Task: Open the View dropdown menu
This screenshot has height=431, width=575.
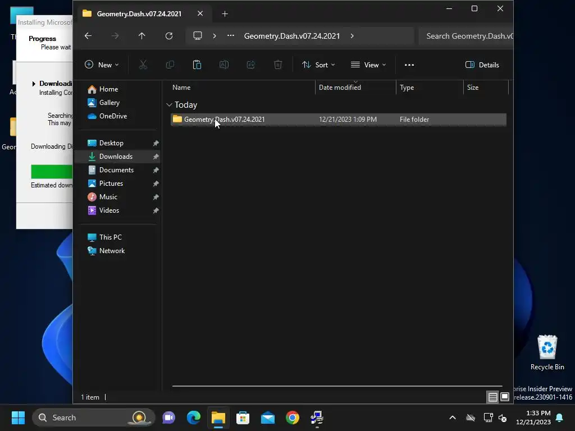Action: pos(368,65)
